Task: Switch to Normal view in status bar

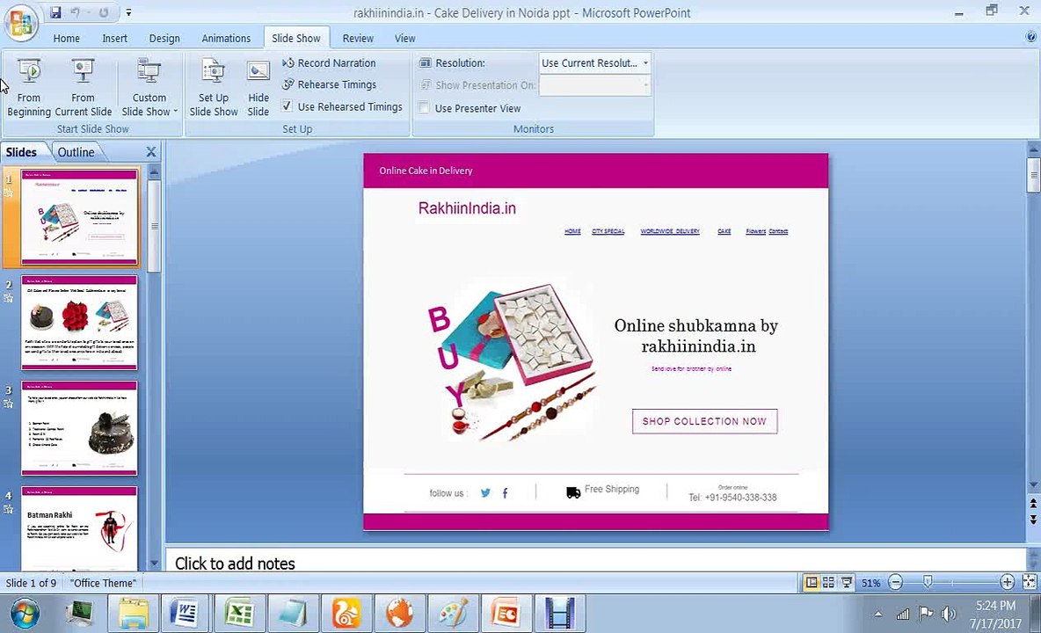Action: click(x=811, y=583)
